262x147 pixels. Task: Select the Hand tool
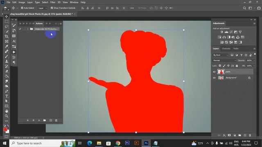(x=7, y=111)
